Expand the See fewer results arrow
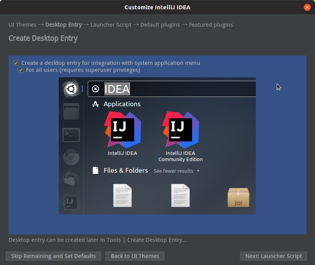 tap(198, 171)
